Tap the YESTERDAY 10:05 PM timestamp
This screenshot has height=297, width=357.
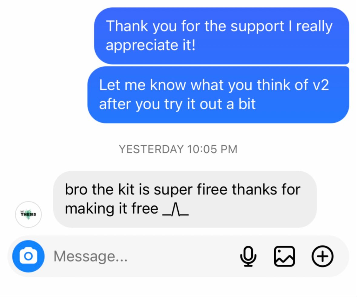pyautogui.click(x=178, y=149)
